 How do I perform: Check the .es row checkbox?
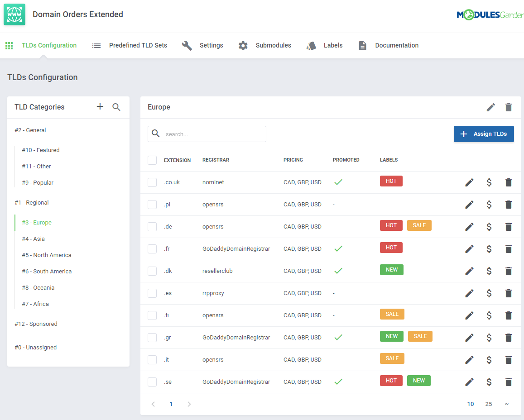(152, 293)
